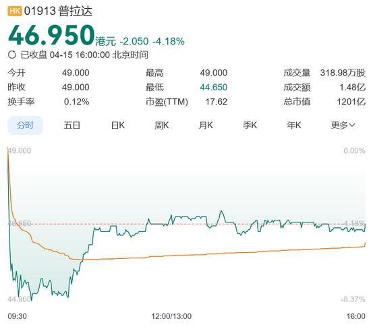Viewport: 371px width, 327px height.
Task: Click the 12:00/13:00 time axis label
Action: [171, 316]
